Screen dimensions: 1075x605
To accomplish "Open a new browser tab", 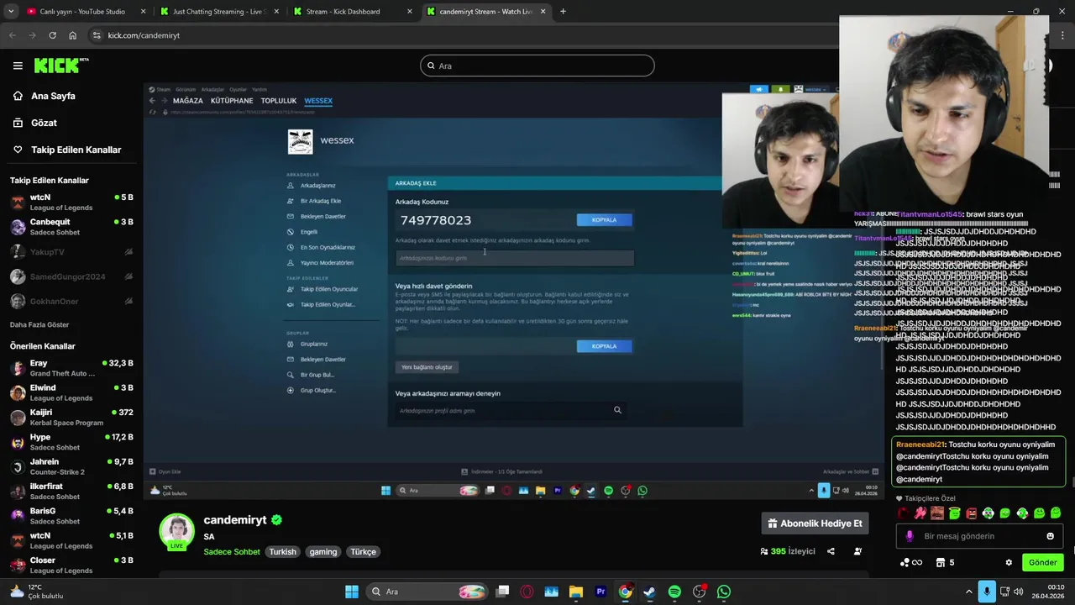I will click(x=563, y=12).
